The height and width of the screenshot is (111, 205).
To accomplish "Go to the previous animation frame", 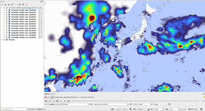I will pos(50,101).
